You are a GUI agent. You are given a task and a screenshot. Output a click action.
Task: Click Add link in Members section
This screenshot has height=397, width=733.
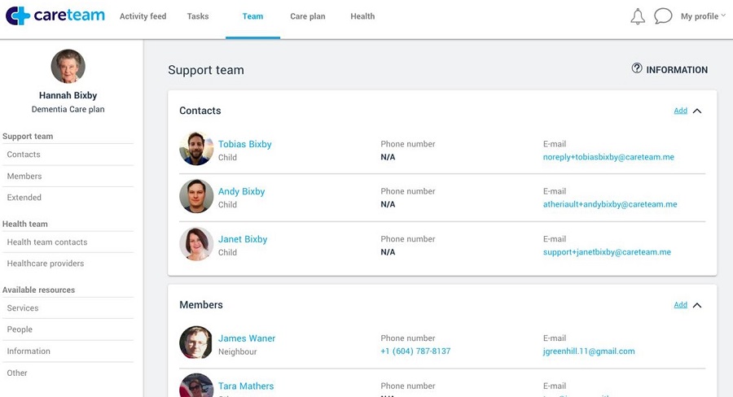pyautogui.click(x=680, y=305)
